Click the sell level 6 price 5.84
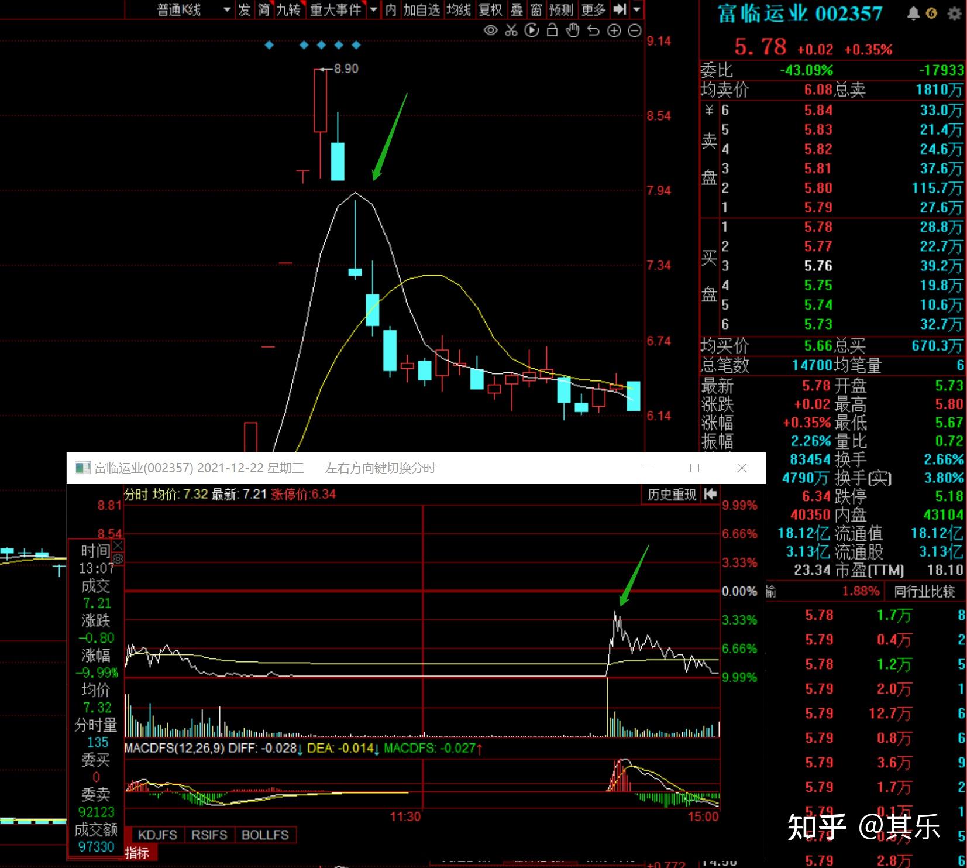Image resolution: width=967 pixels, height=868 pixels. coord(818,110)
